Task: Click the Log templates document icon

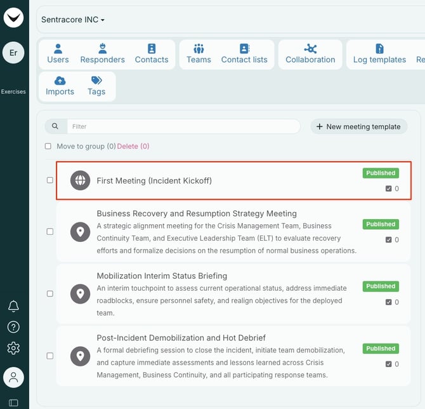Action: [x=379, y=49]
